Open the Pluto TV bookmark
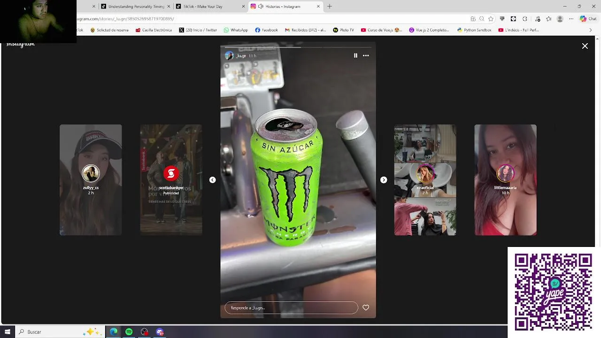 (x=343, y=30)
